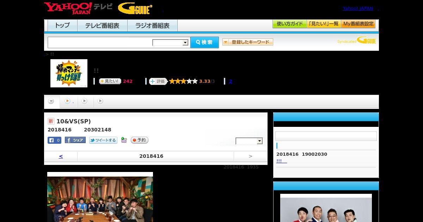Click the five-star rating display

click(183, 81)
